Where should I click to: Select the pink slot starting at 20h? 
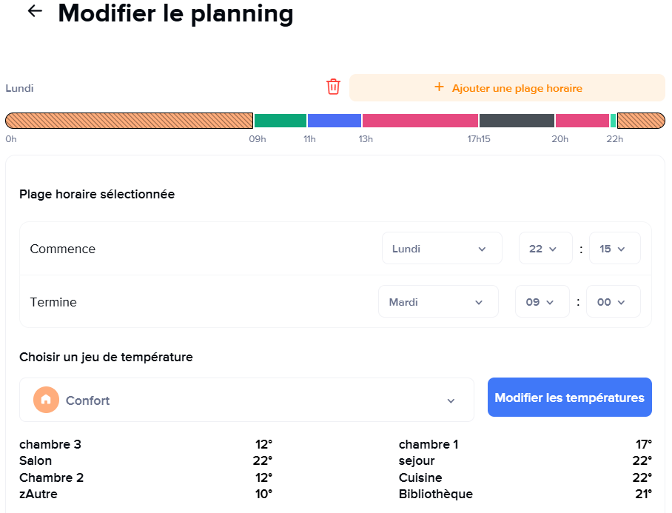coord(582,121)
